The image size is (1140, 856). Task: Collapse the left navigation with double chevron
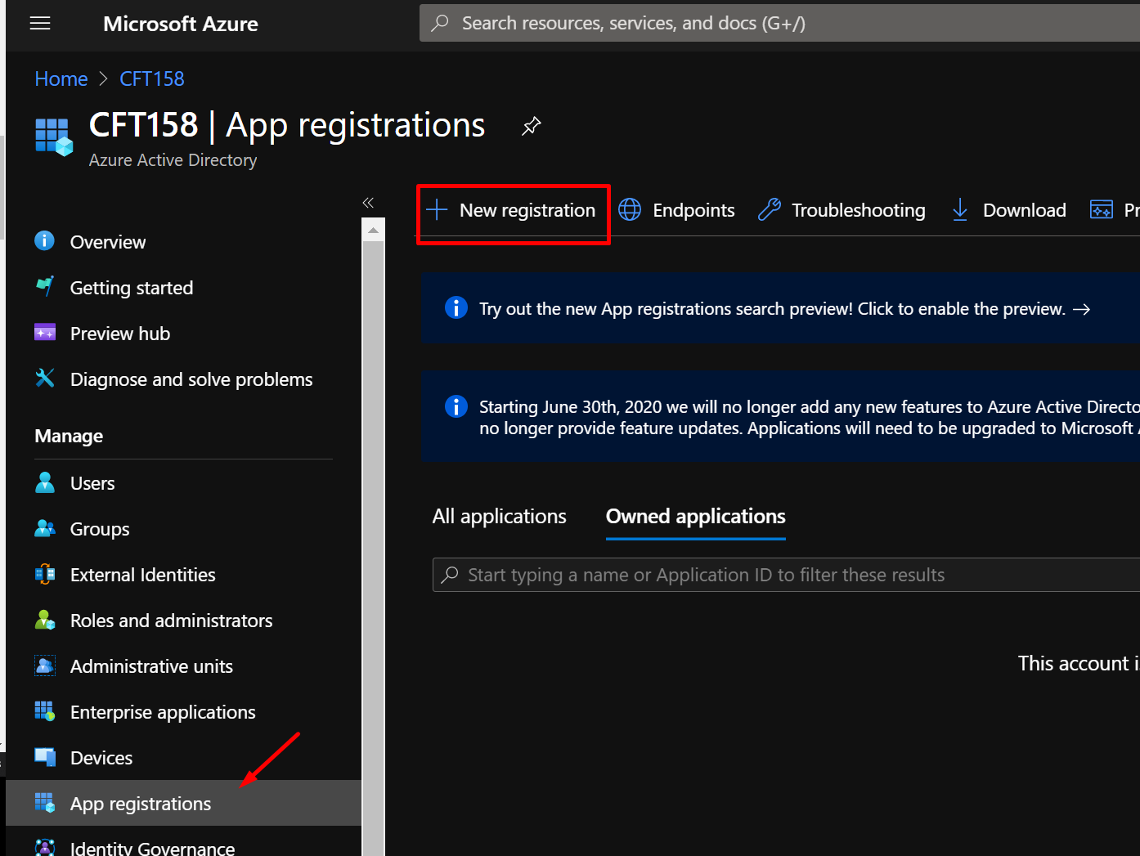(368, 203)
